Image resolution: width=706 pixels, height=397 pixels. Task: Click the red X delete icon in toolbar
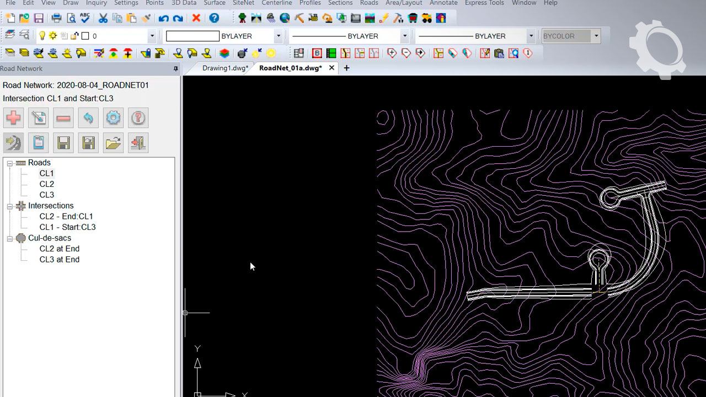coord(196,18)
